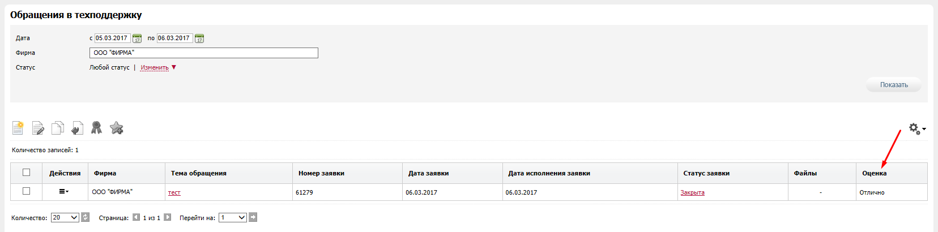This screenshot has height=232, width=938.
Task: Click the edit request pencil icon
Action: (x=38, y=128)
